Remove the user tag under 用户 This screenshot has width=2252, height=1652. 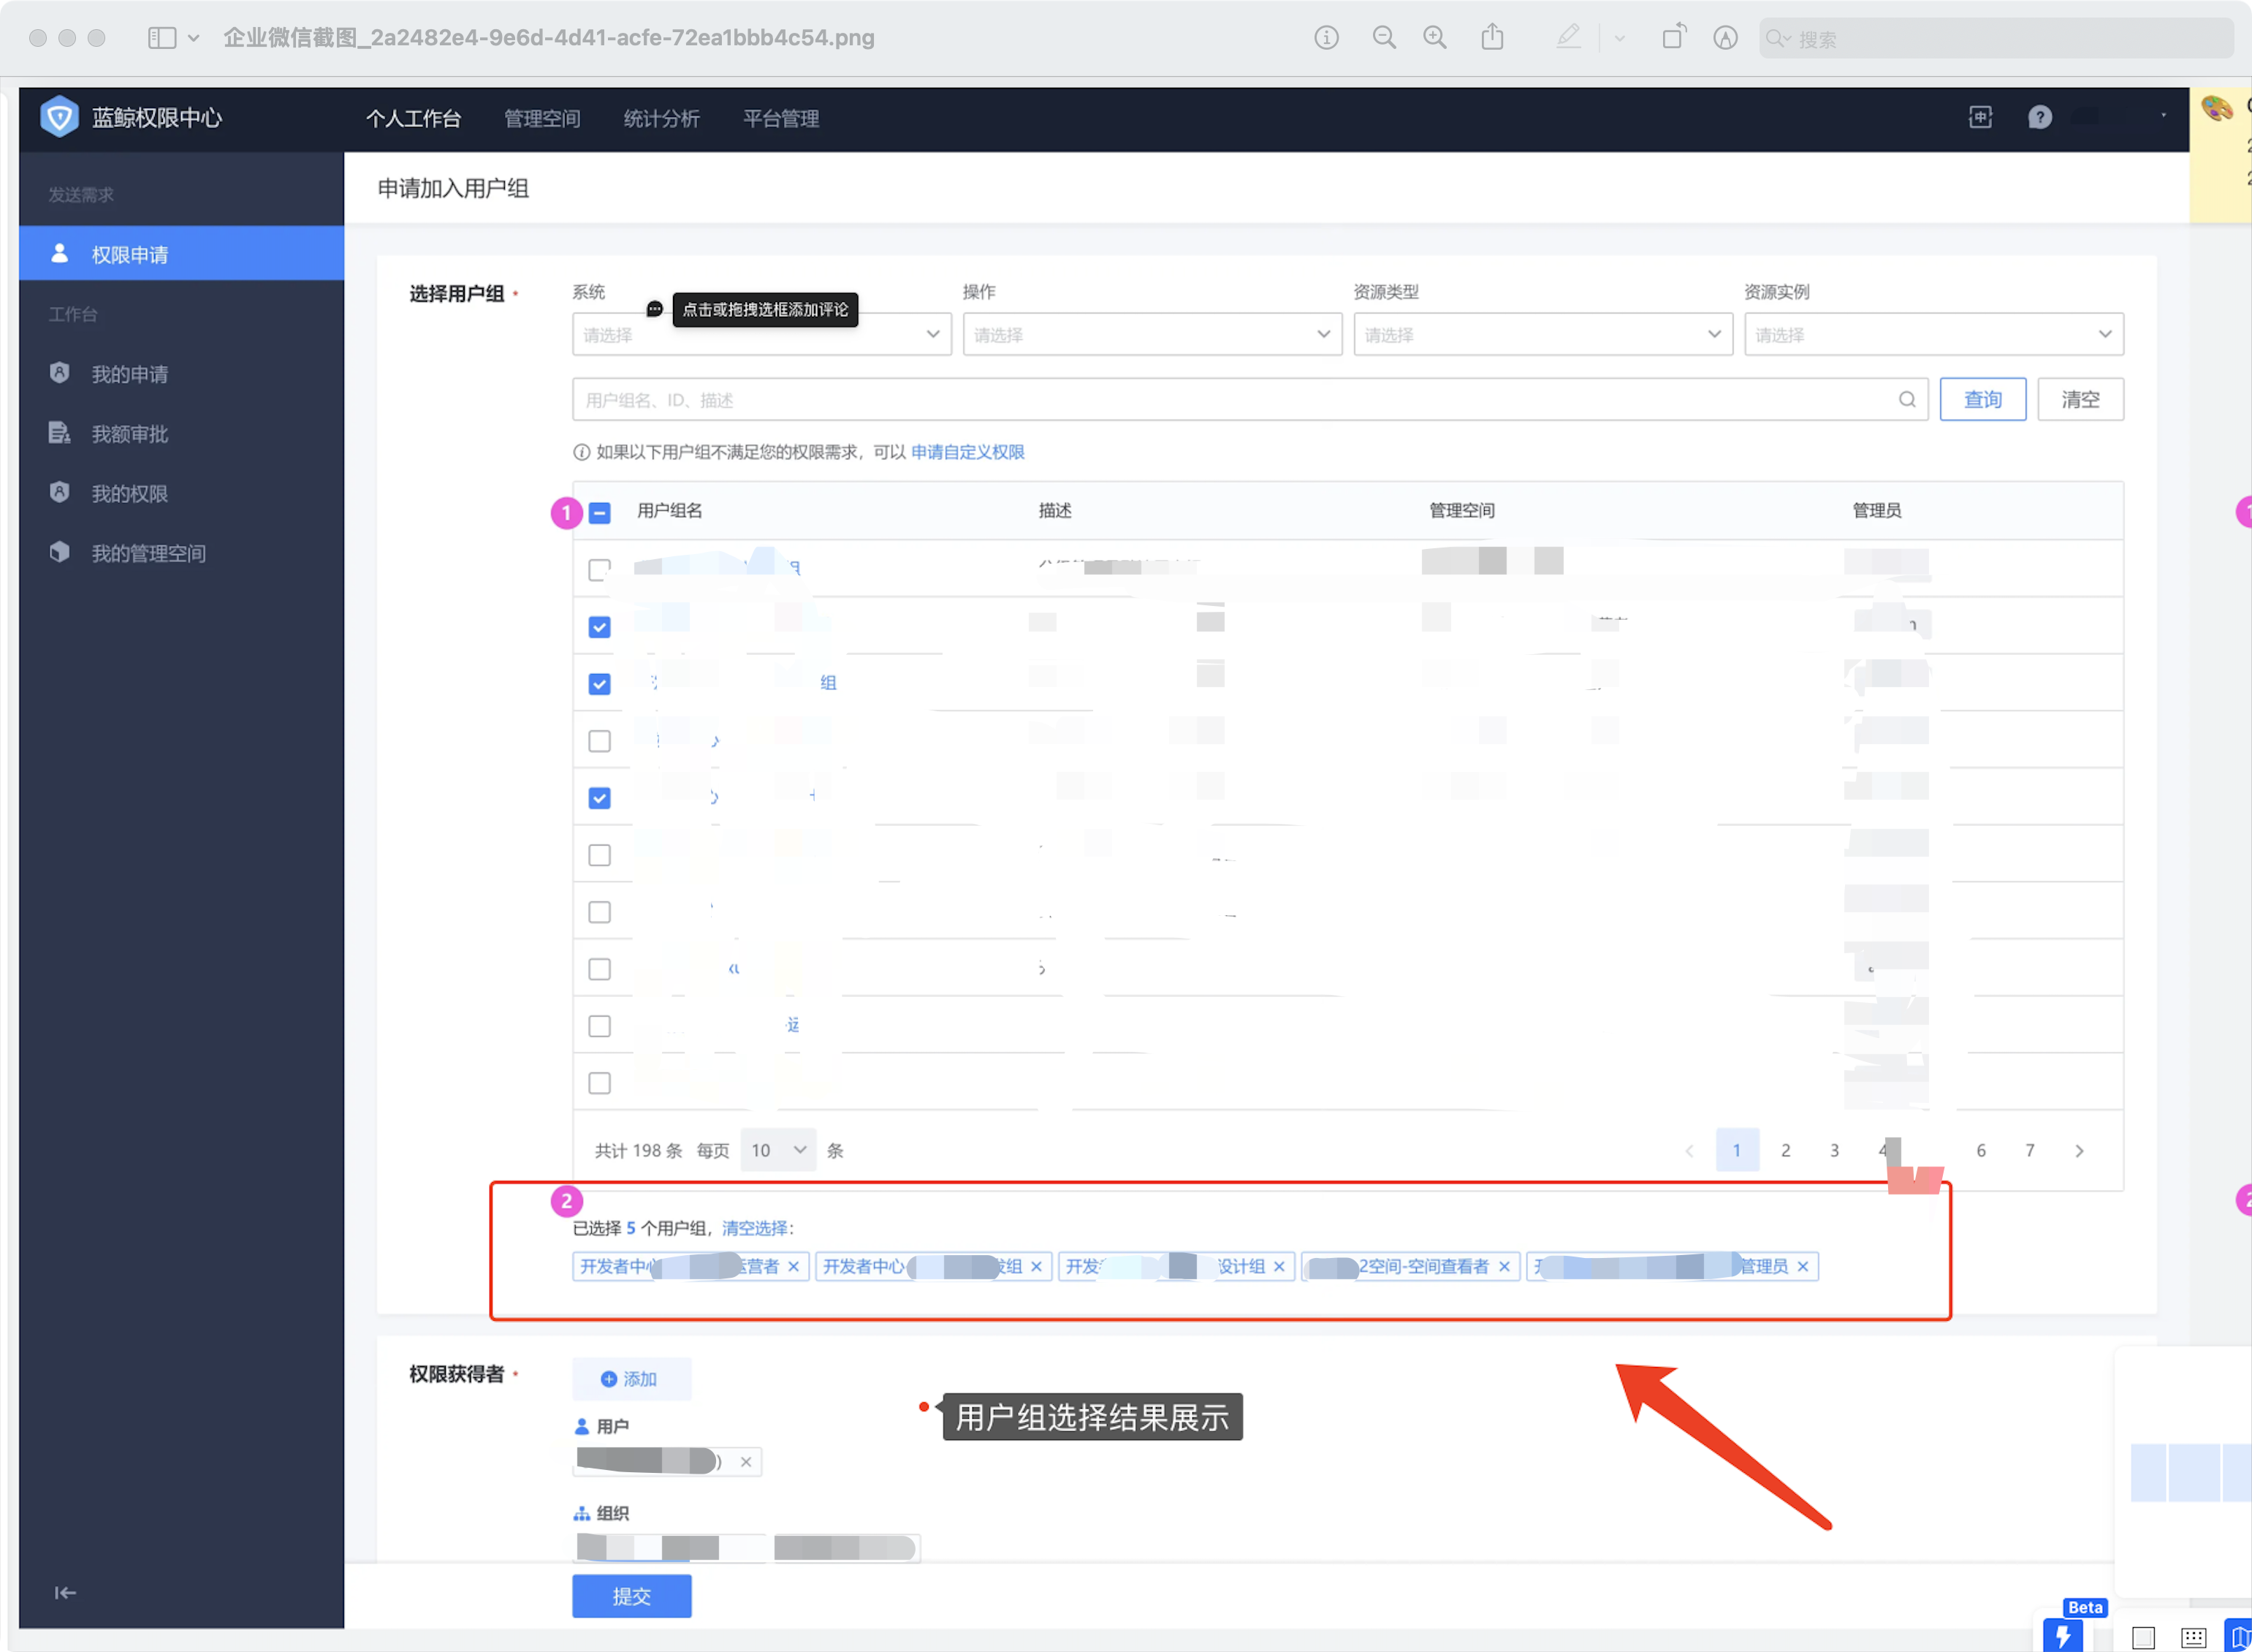coord(745,1462)
